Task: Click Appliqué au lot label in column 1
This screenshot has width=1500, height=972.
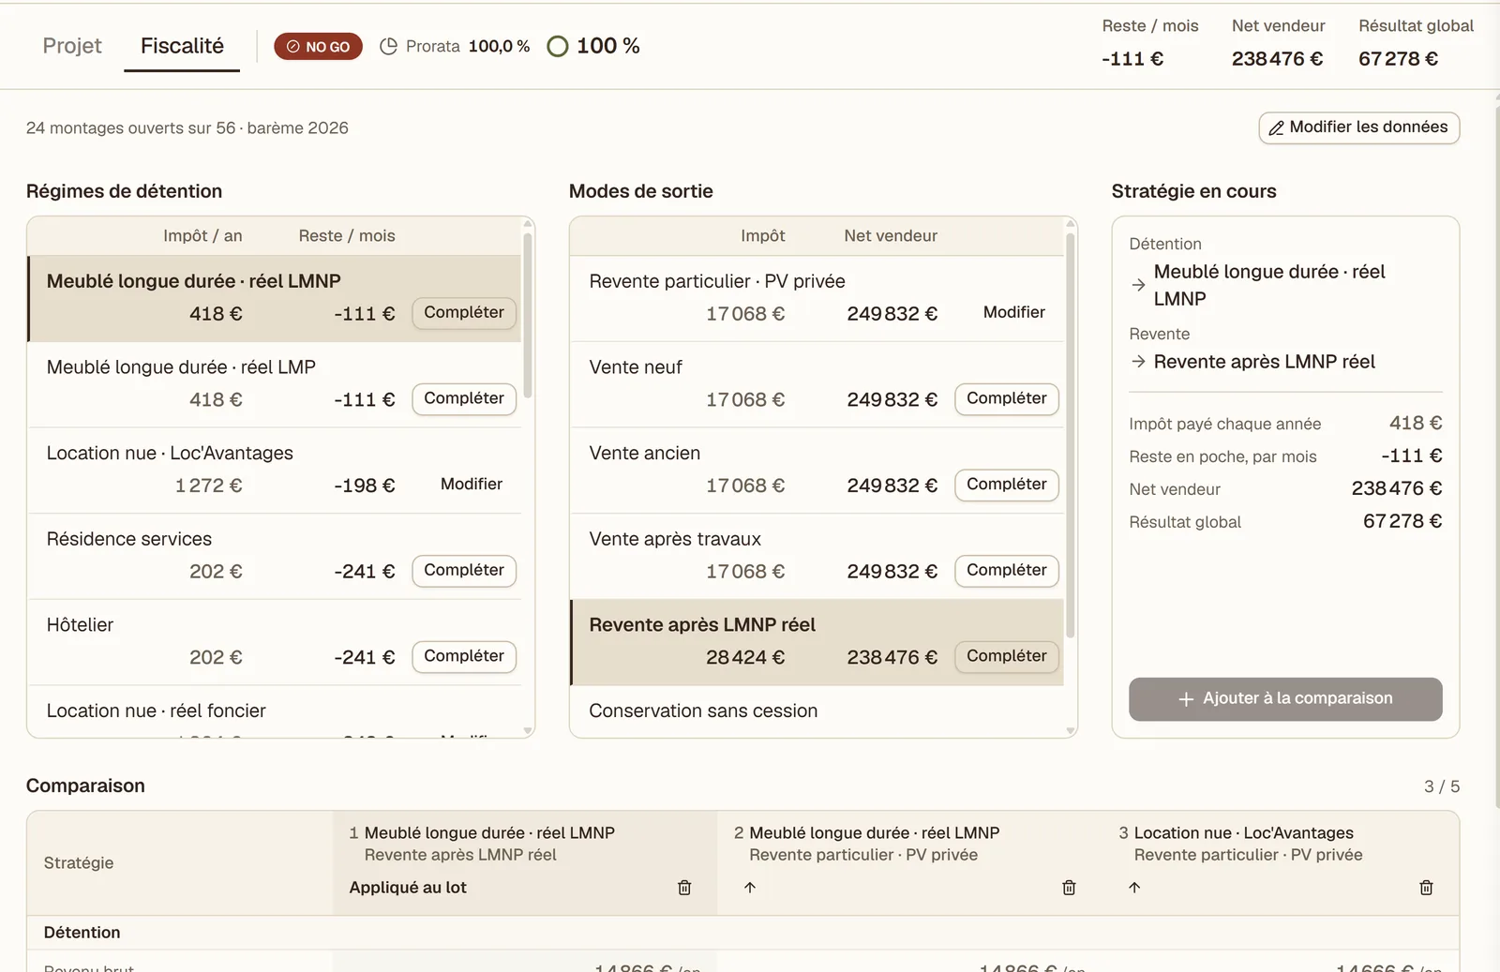Action: pos(408,888)
